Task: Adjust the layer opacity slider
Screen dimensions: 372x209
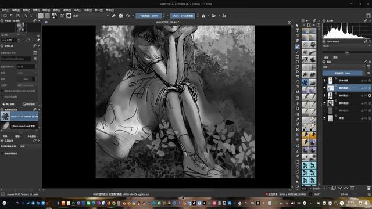Action: (342, 73)
